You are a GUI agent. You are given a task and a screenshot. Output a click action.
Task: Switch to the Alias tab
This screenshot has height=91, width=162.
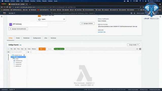click(x=46, y=38)
